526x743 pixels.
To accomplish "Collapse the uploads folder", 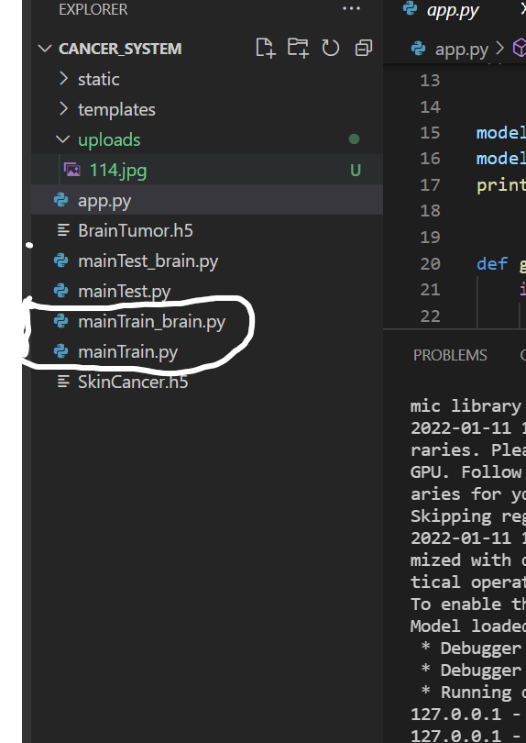I will point(62,139).
